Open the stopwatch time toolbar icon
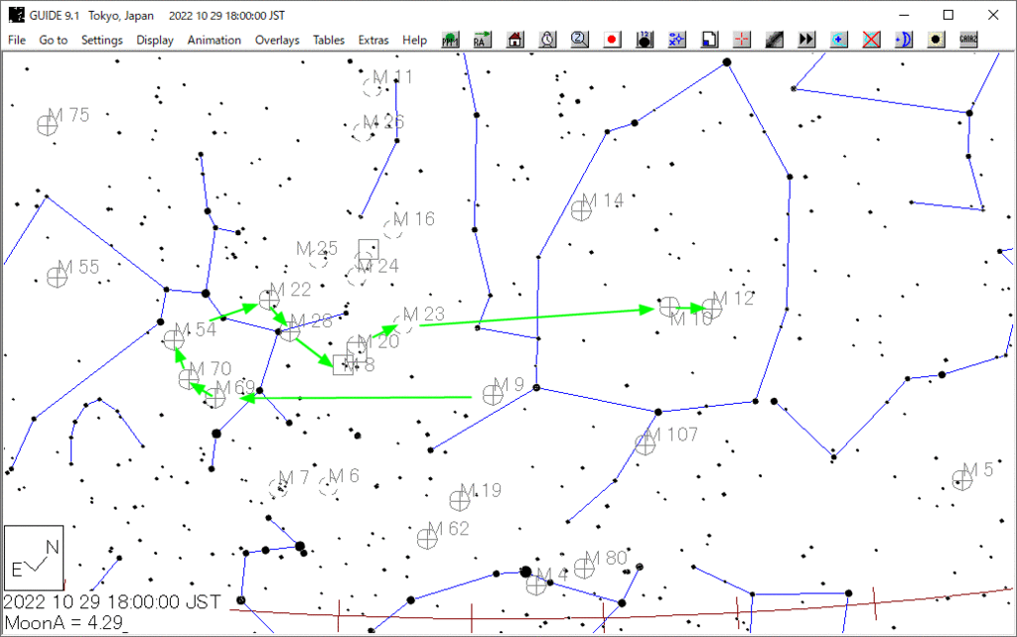This screenshot has height=637, width=1017. pyautogui.click(x=548, y=40)
